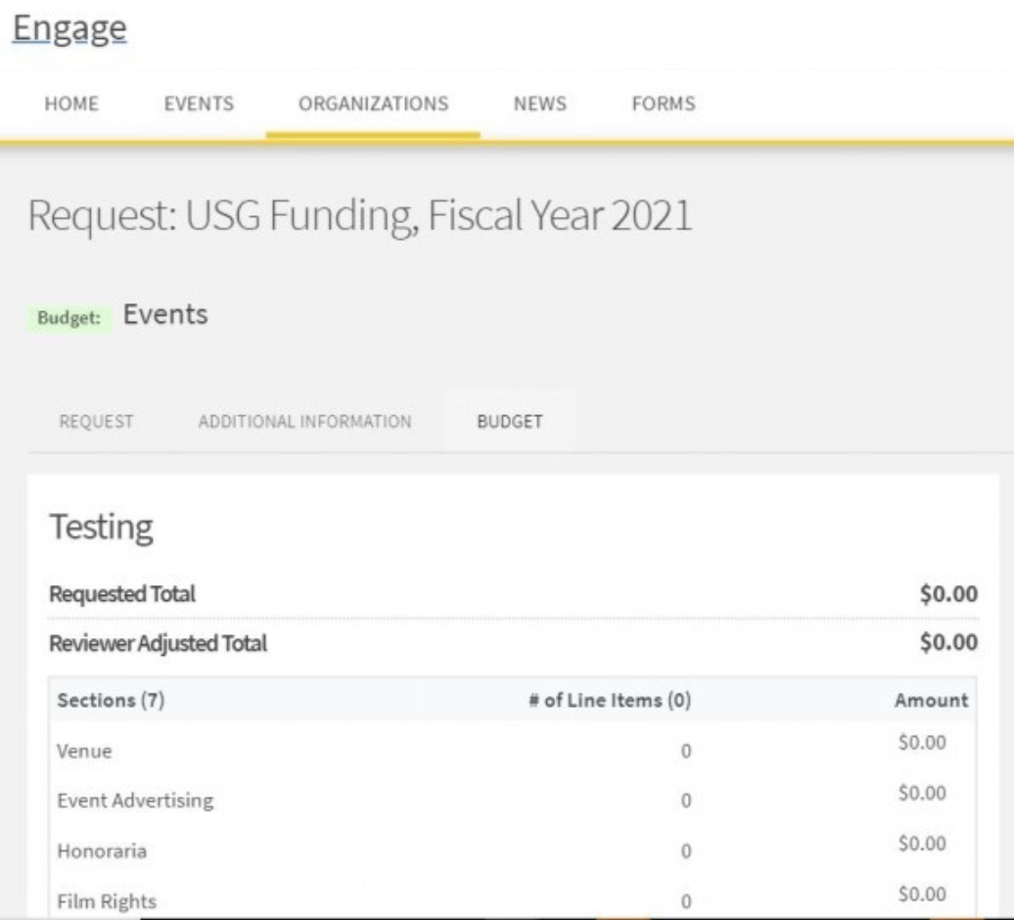Viewport: 1014px width, 920px height.
Task: Open the FORMS nav item
Action: pyautogui.click(x=664, y=104)
